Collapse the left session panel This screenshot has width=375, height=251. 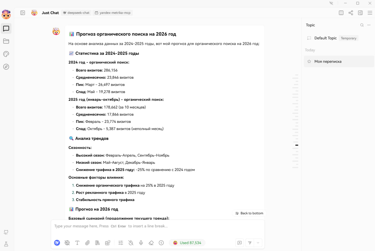point(23,13)
